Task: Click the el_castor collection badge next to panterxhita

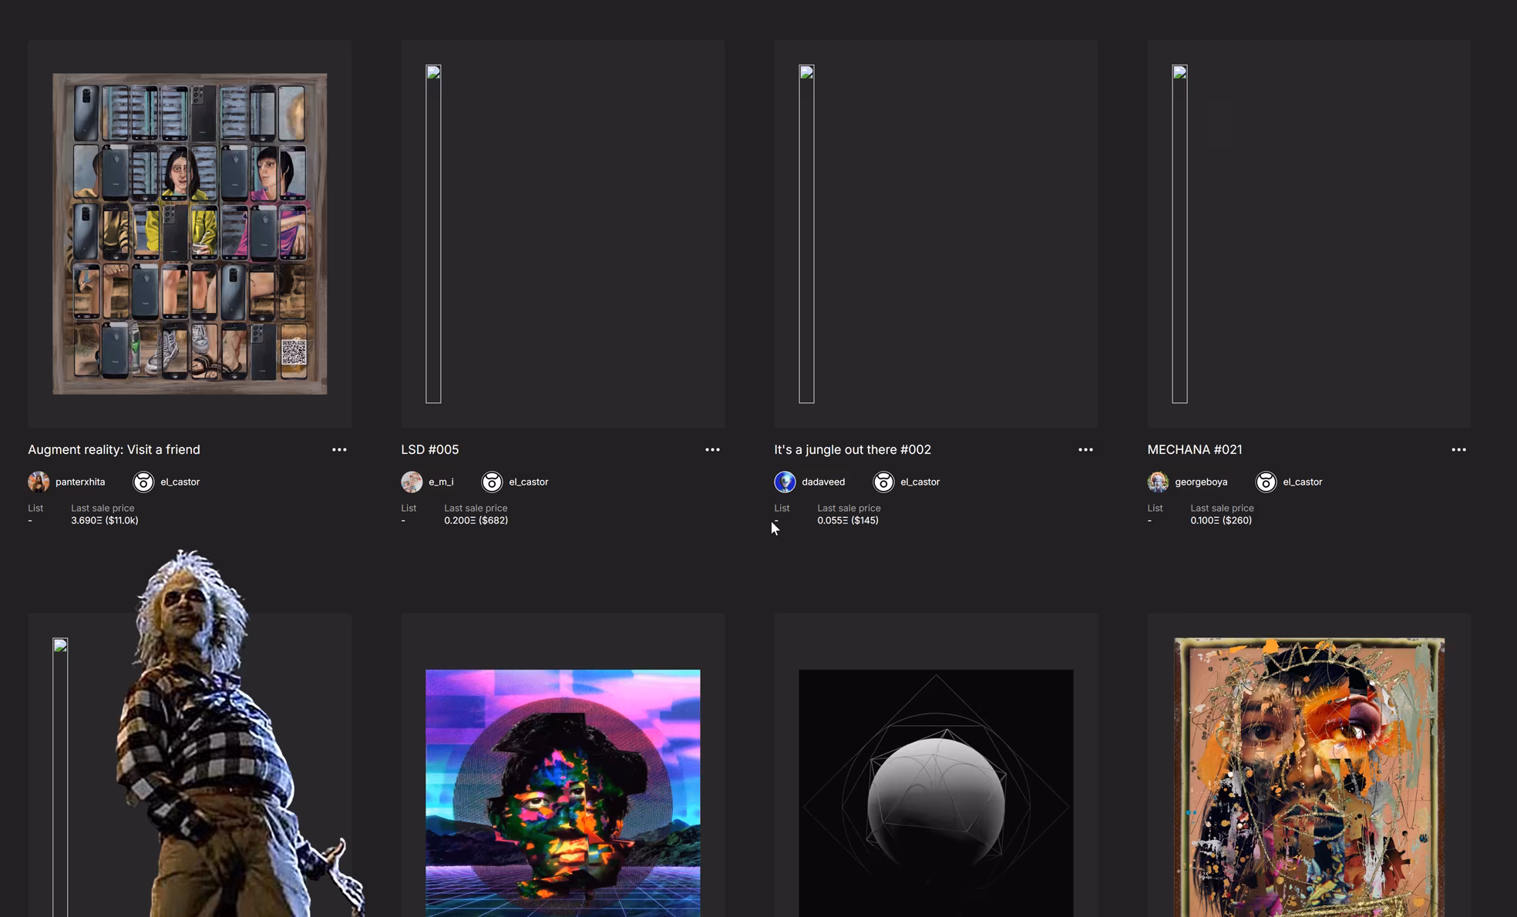Action: pyautogui.click(x=143, y=482)
